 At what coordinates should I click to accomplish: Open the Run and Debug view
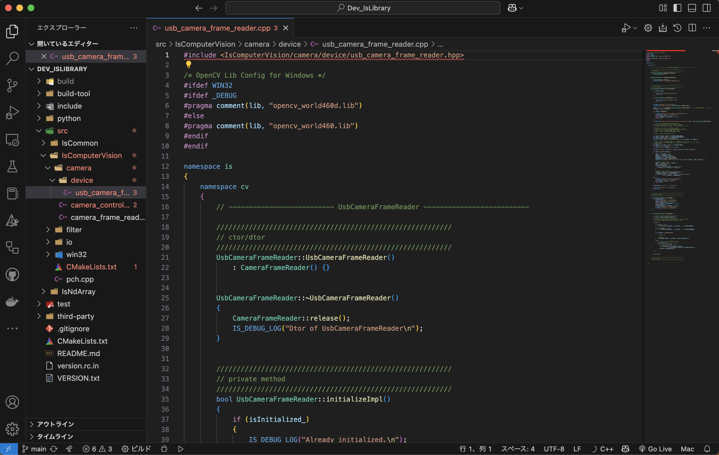pos(12,113)
